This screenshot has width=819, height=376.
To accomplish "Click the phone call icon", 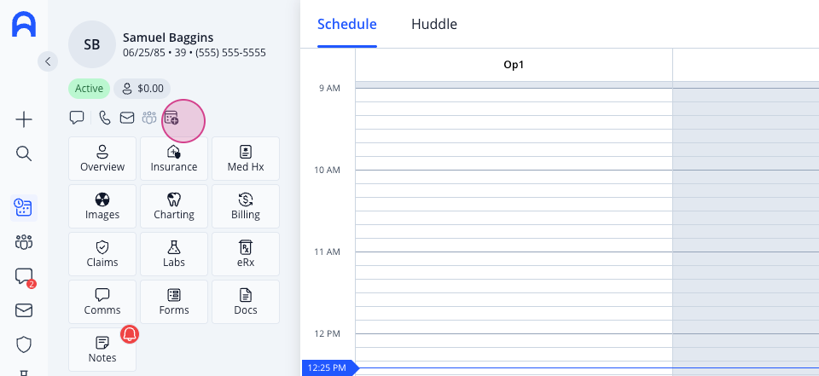I will (105, 118).
